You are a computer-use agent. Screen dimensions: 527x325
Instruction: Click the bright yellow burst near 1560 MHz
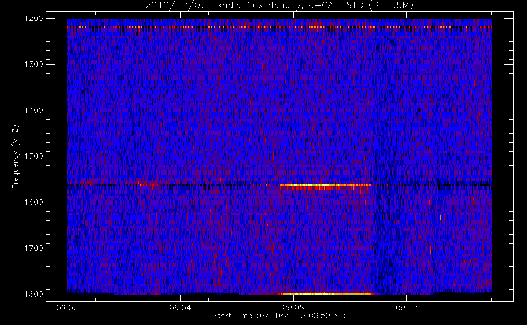click(x=326, y=185)
